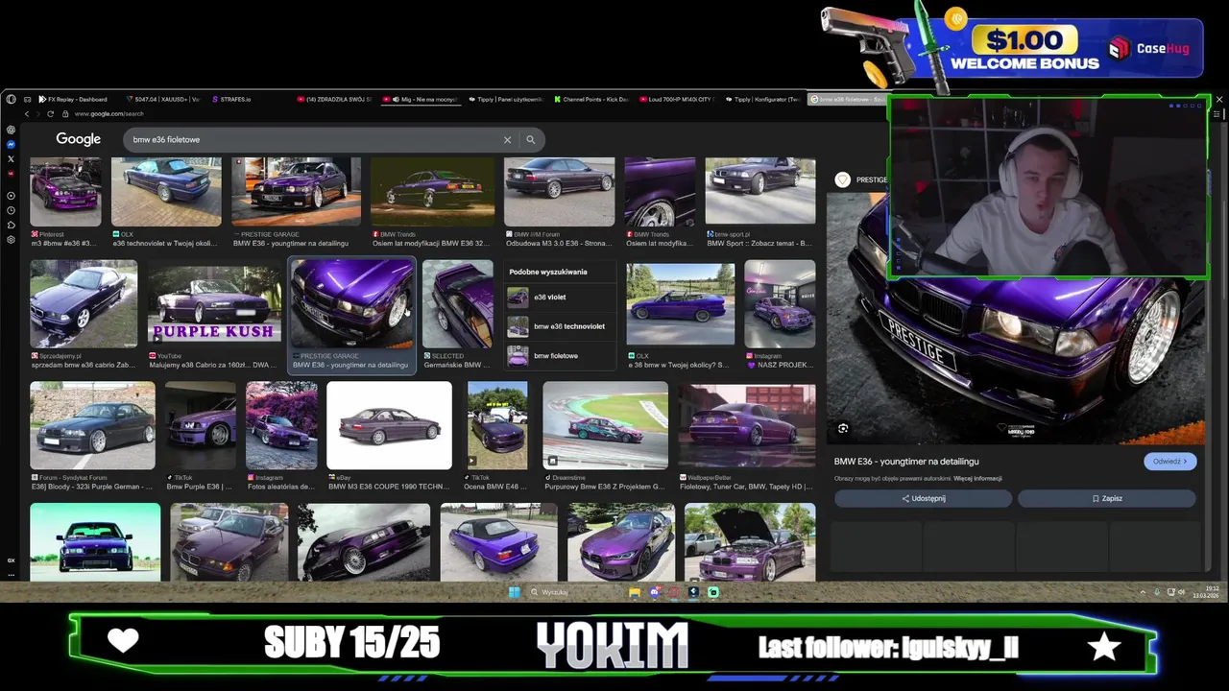Open the Syndykat Forum 'Bloody - 323i' thumbnail
The height and width of the screenshot is (691, 1229).
coord(92,426)
